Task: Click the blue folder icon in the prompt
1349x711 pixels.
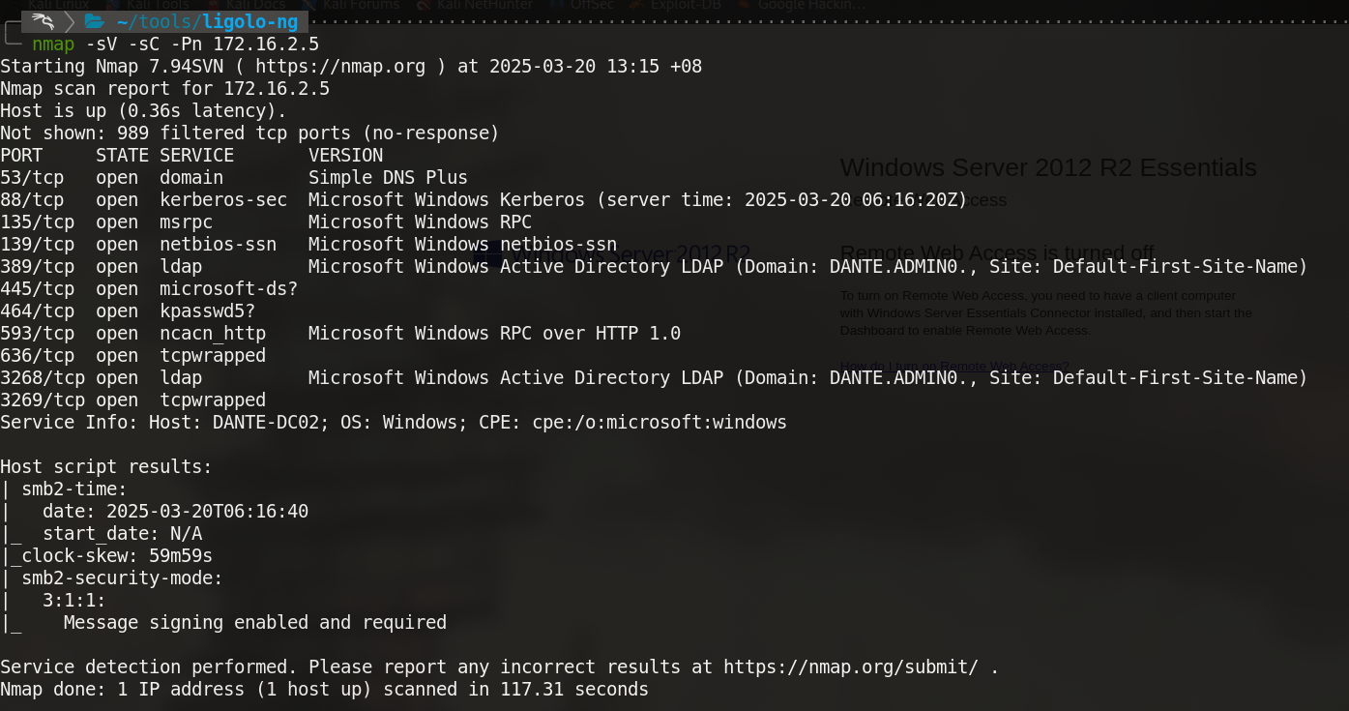Action: coord(94,21)
